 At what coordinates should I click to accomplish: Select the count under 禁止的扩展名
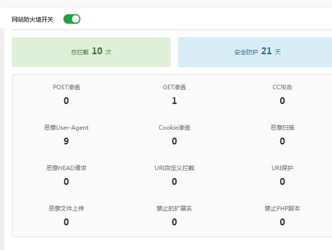click(x=174, y=222)
